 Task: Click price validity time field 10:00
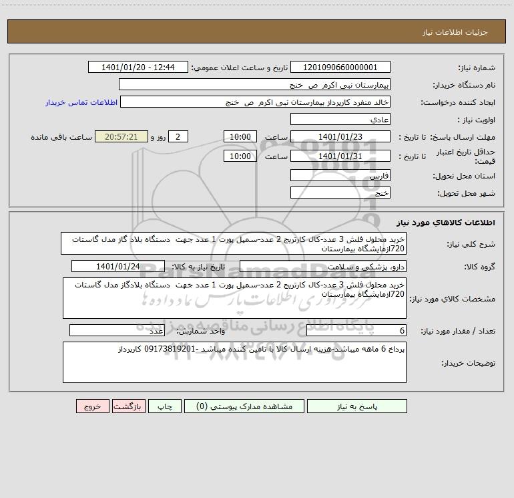[240, 156]
